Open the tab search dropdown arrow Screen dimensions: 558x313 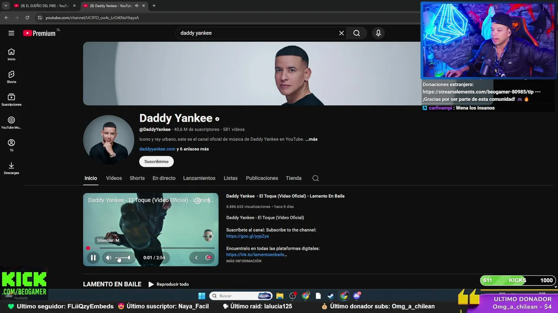point(6,6)
